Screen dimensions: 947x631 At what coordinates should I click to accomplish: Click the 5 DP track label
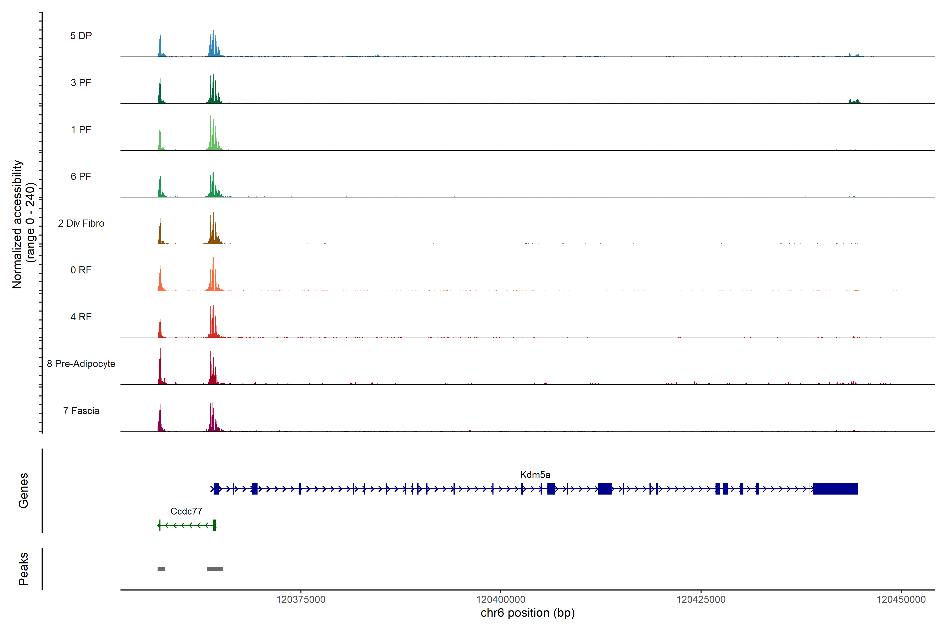(81, 36)
